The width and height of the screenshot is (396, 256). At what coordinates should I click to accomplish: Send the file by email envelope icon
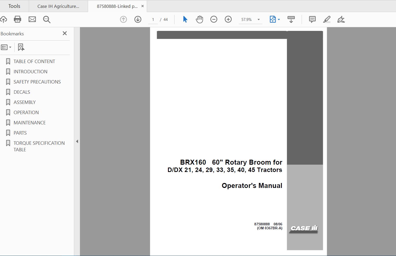[32, 19]
